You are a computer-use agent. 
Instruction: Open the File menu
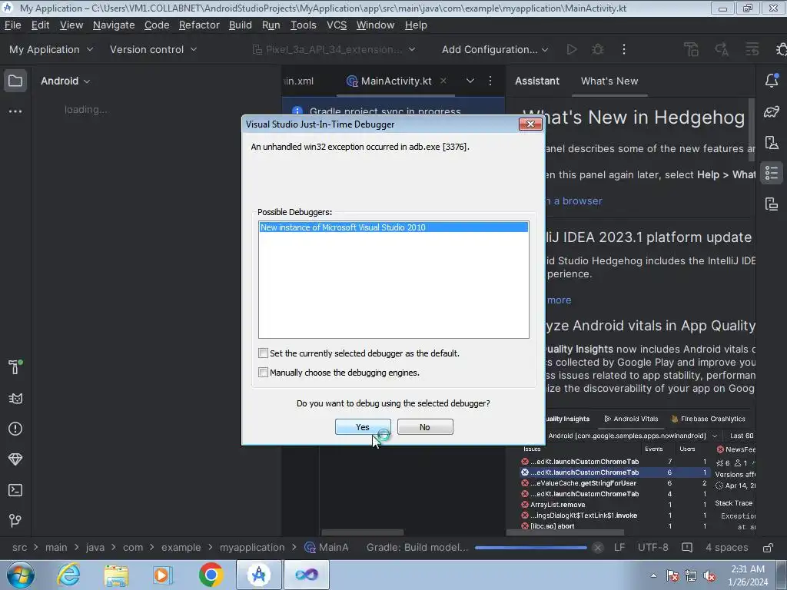12,25
